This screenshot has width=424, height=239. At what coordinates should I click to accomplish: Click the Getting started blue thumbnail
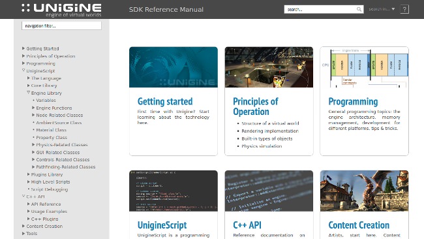pyautogui.click(x=174, y=67)
